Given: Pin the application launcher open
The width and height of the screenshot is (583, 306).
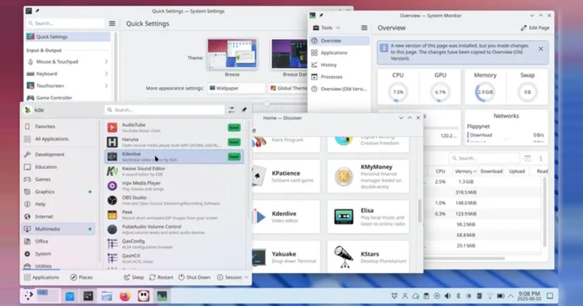Looking at the screenshot, I should tap(243, 110).
